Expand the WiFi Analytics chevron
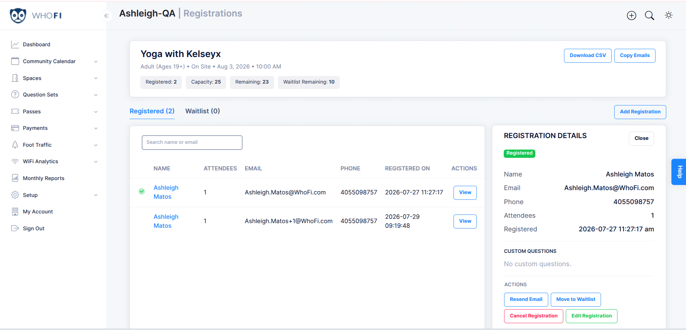 tap(96, 162)
